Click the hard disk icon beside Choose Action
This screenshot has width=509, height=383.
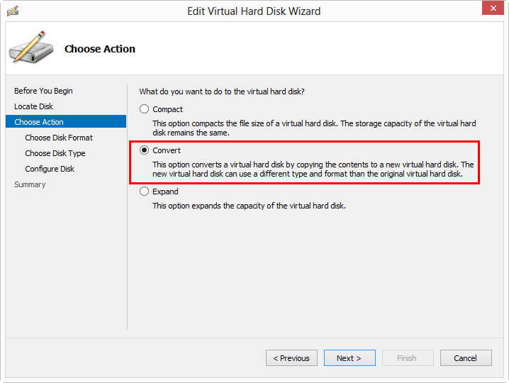pyautogui.click(x=30, y=48)
